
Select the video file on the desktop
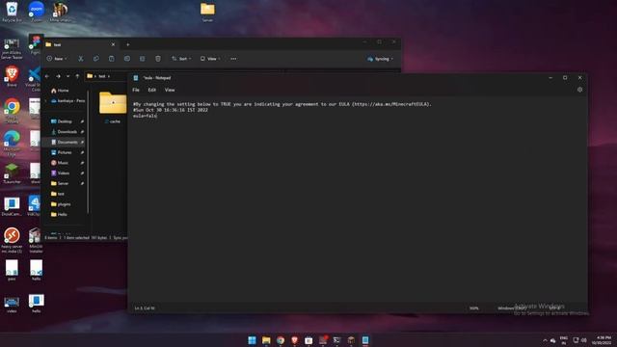tap(12, 304)
